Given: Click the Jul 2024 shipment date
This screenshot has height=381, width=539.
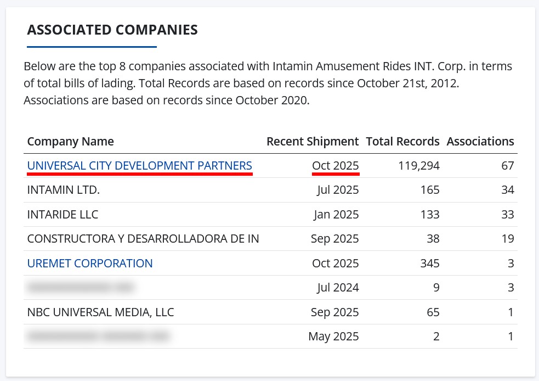Looking at the screenshot, I should (338, 288).
